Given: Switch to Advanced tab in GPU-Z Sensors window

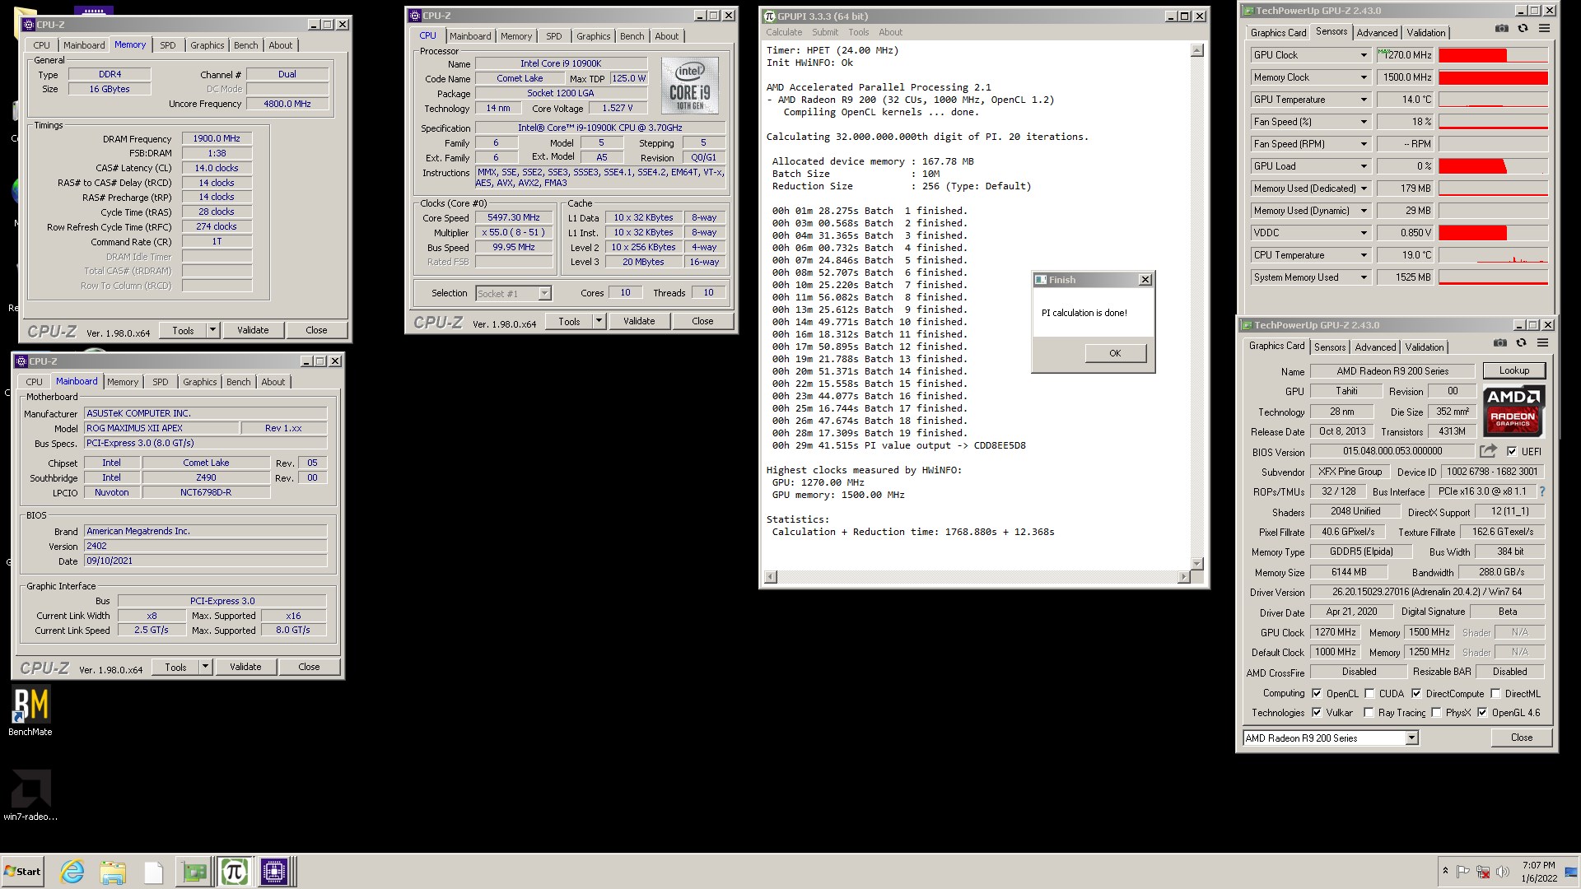Looking at the screenshot, I should pyautogui.click(x=1377, y=33).
